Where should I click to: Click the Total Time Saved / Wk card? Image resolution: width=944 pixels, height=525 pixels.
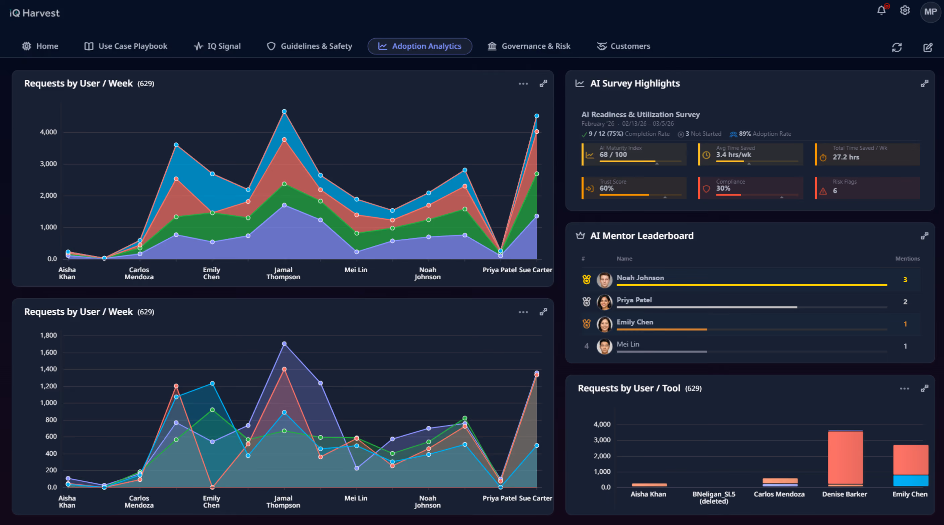coord(868,154)
